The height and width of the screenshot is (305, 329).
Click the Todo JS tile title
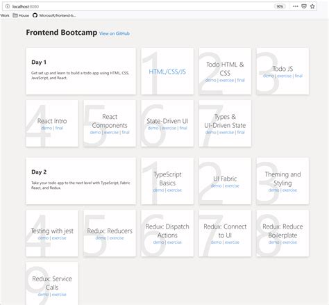coord(282,69)
